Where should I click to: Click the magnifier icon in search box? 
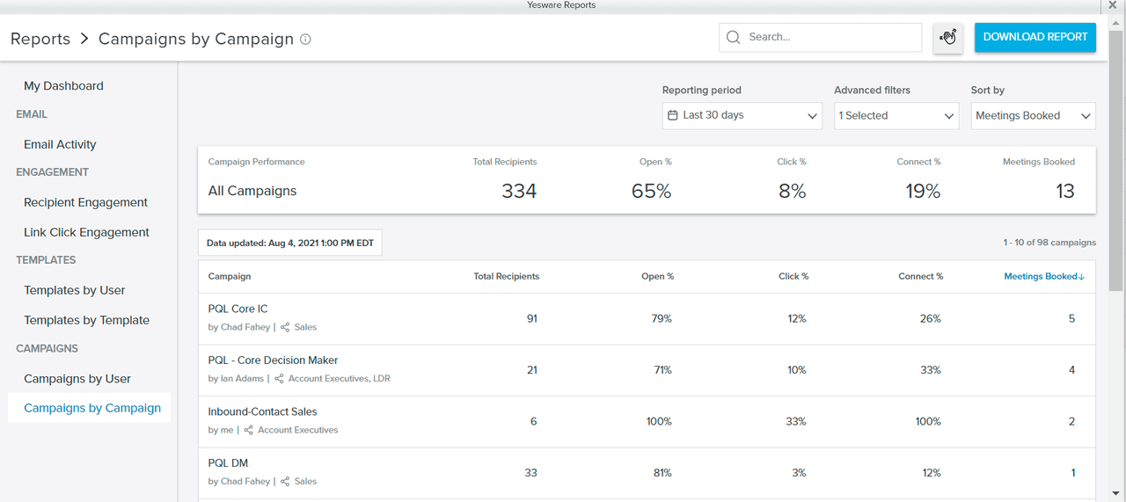click(x=734, y=37)
